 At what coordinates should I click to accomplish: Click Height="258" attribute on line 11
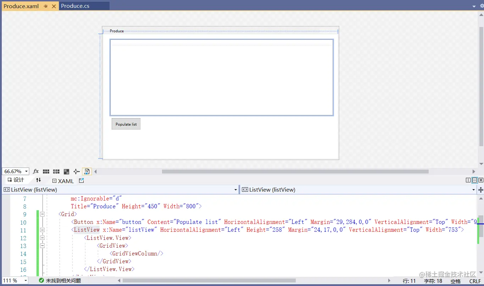(x=266, y=230)
